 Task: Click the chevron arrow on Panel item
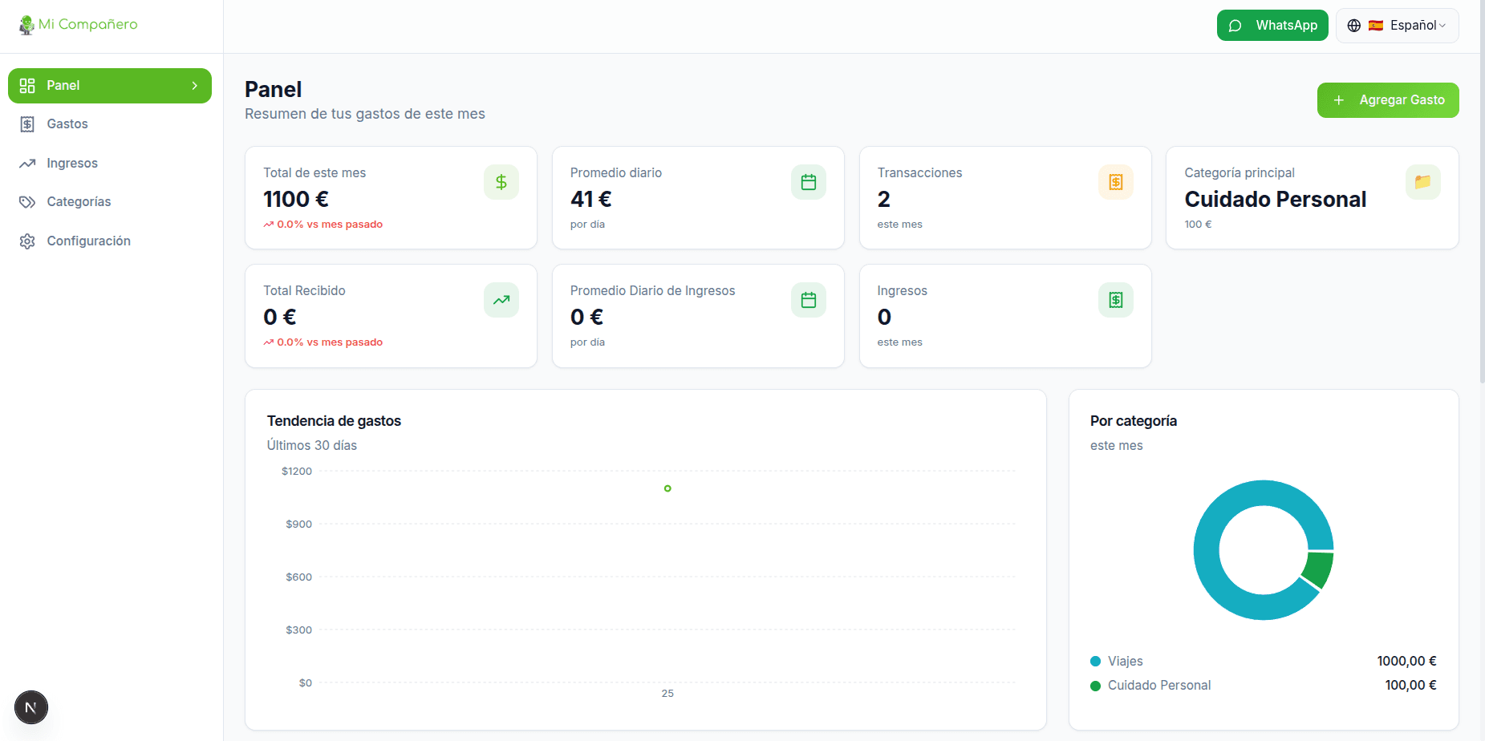click(x=194, y=86)
